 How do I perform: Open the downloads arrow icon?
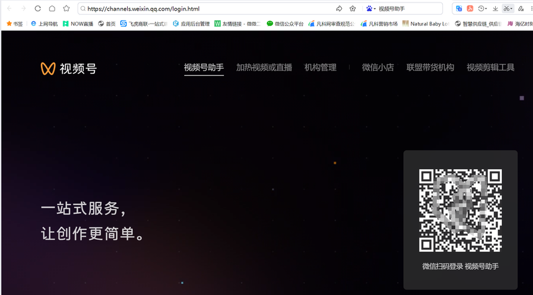pyautogui.click(x=495, y=9)
